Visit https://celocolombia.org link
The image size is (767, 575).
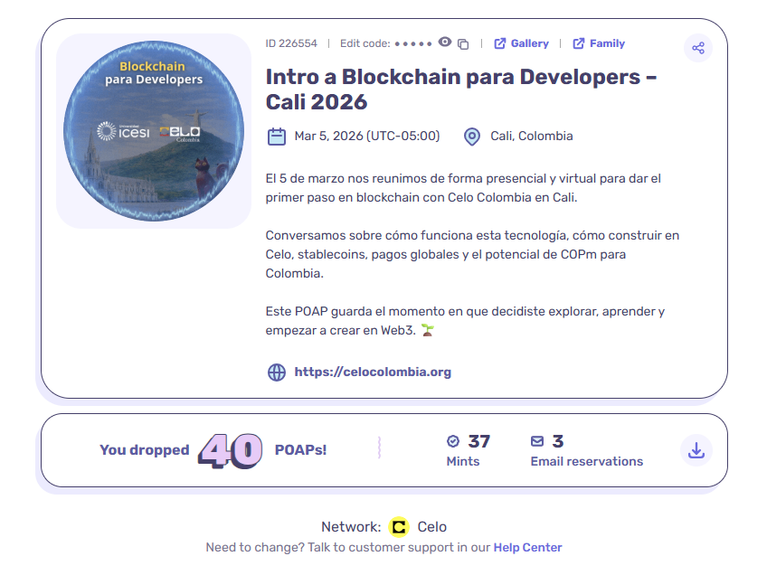pos(373,372)
